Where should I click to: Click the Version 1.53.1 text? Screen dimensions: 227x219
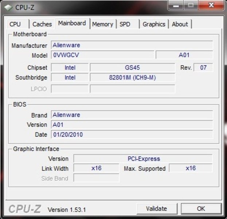(67, 210)
